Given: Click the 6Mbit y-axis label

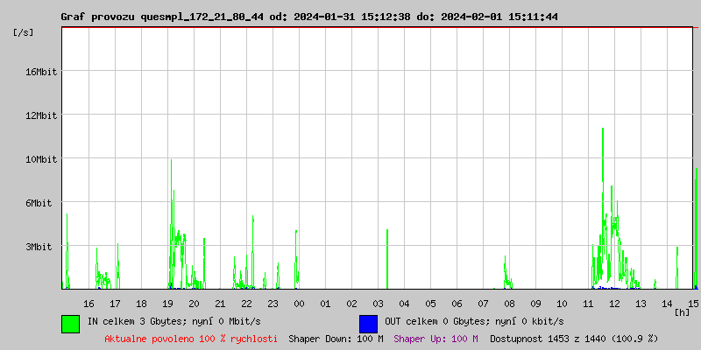Looking at the screenshot, I should pyautogui.click(x=41, y=202).
